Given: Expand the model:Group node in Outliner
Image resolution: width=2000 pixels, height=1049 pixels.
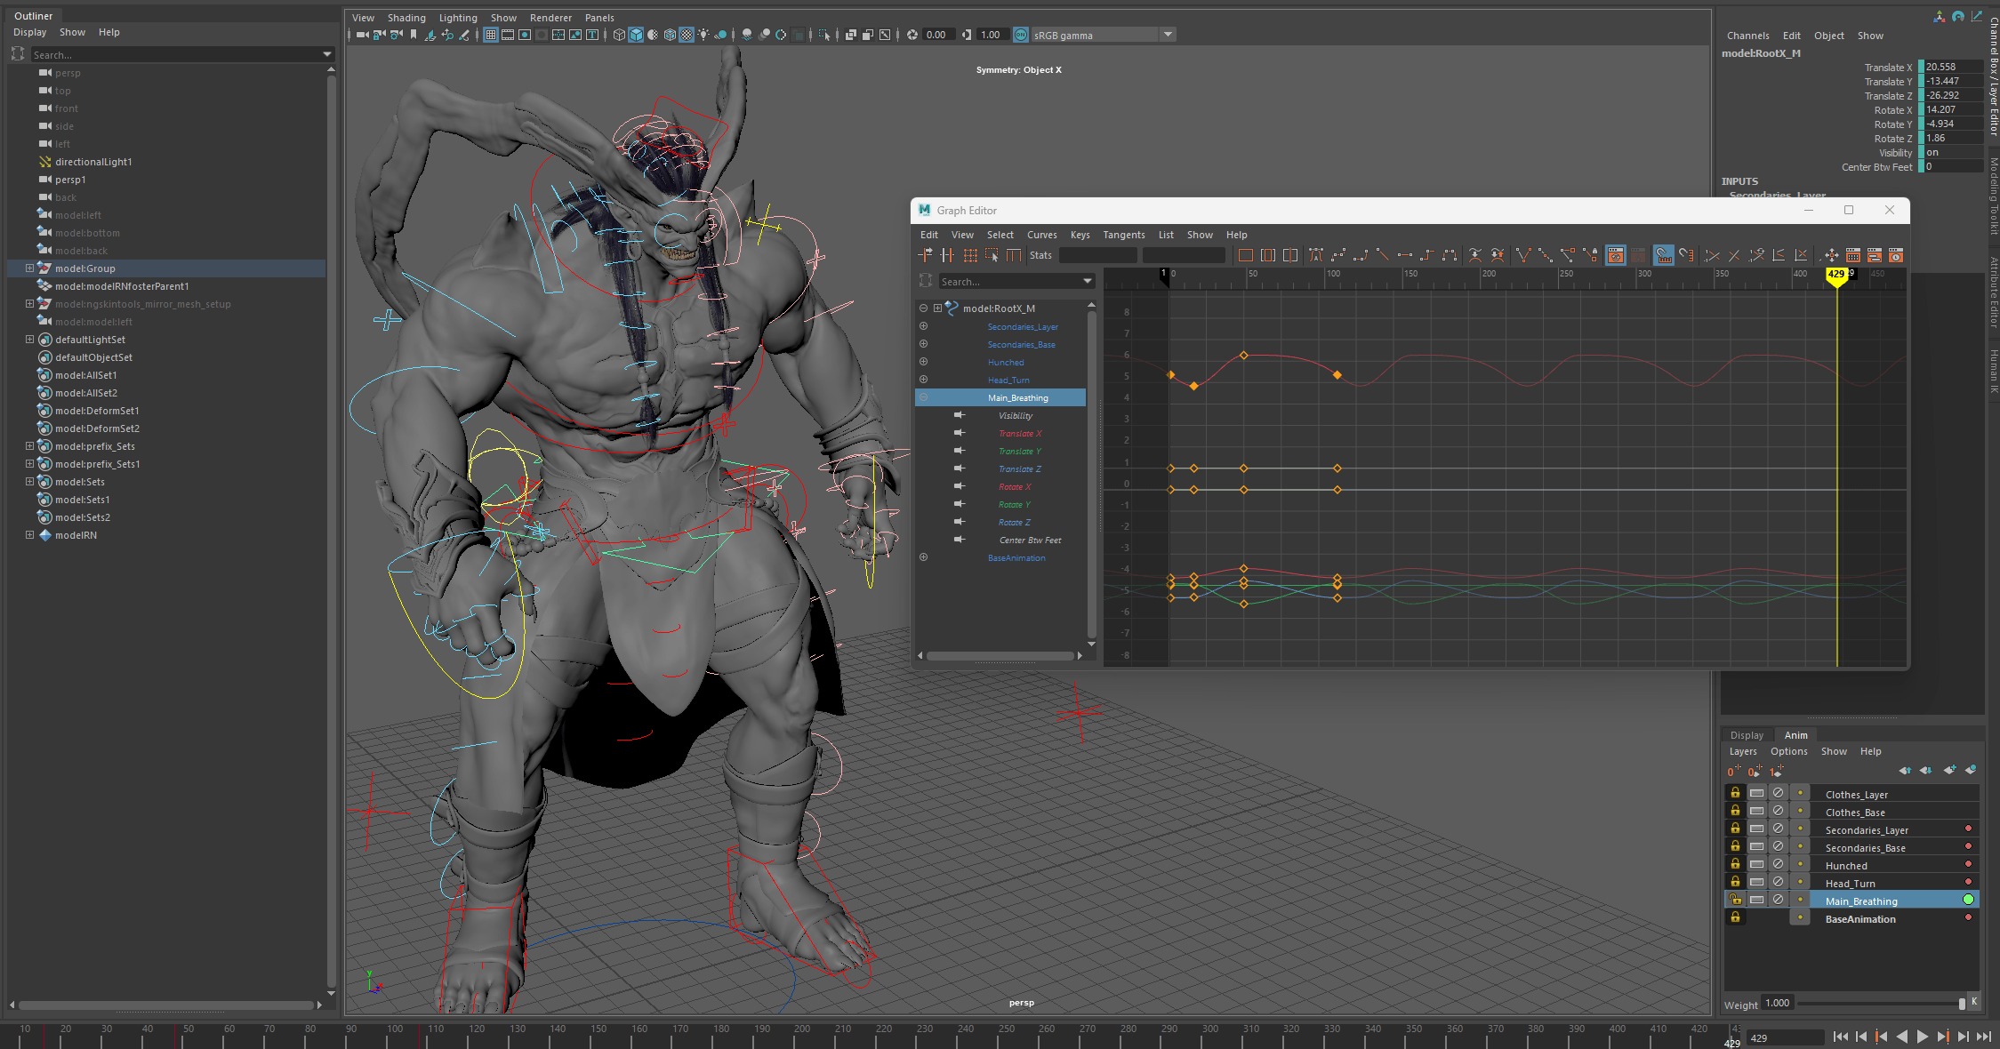Looking at the screenshot, I should click(29, 268).
